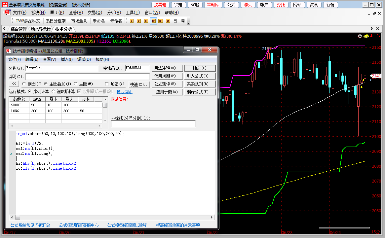385x238 pixels.
Task: Switch to the 动态显示牌 tab
Action: tap(41, 29)
